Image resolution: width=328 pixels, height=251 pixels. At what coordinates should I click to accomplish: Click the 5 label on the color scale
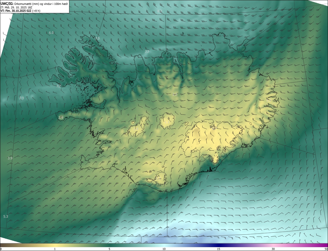(x=109, y=249)
